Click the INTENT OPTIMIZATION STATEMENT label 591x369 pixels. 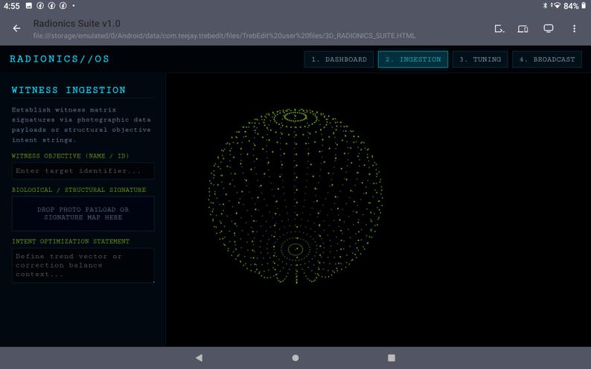(x=71, y=241)
